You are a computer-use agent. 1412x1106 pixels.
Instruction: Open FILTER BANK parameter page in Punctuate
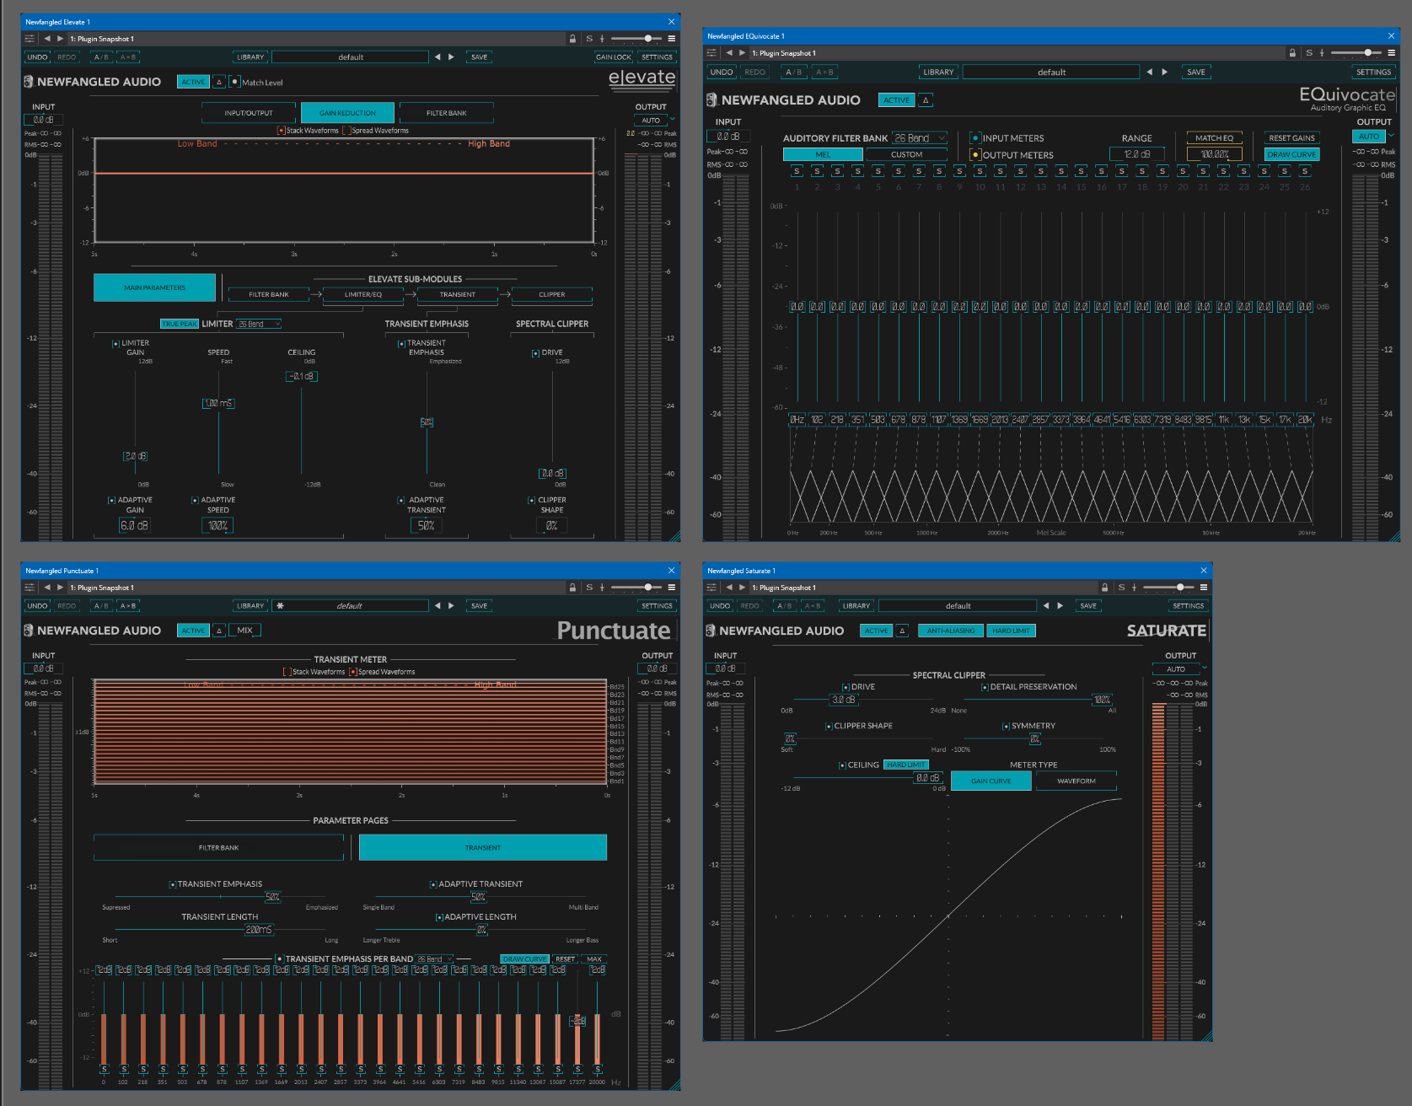pos(218,847)
